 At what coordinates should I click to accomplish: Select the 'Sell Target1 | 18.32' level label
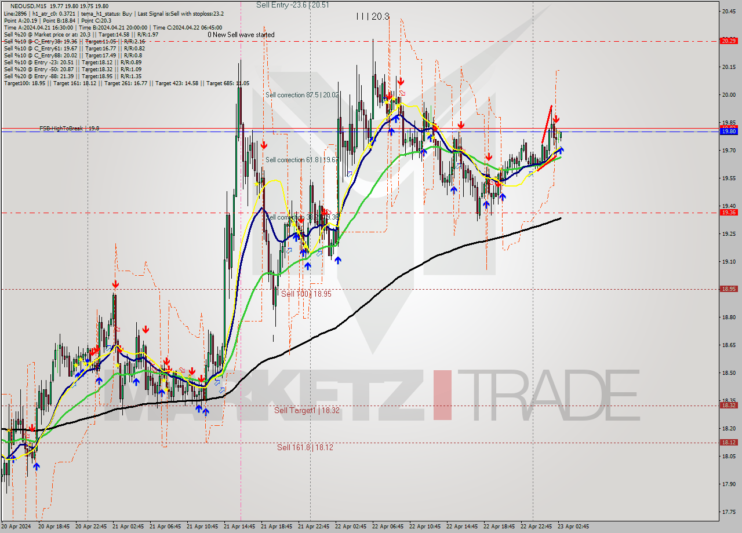click(307, 410)
